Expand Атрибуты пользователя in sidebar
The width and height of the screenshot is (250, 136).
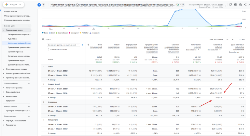(x=4, y=121)
